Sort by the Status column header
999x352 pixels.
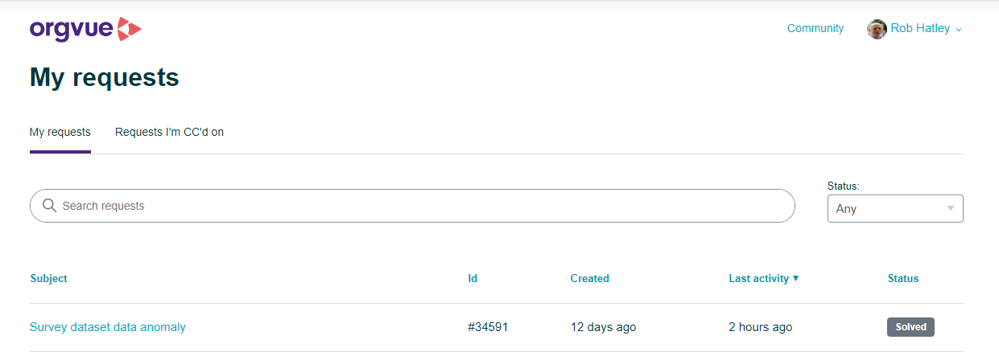click(903, 278)
